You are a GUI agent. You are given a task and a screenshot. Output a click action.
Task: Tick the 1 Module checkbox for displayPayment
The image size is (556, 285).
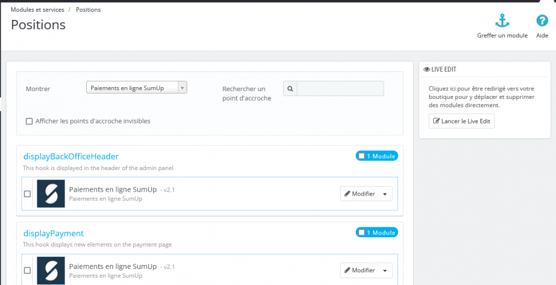[361, 233]
